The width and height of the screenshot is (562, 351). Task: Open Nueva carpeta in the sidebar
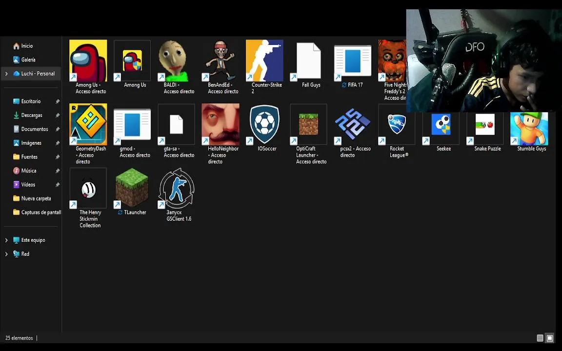[36, 198]
